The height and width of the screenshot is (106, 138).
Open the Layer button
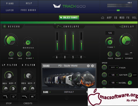coord(10,10)
